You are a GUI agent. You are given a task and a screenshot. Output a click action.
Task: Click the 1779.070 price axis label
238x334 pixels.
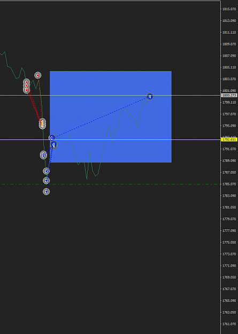(229, 219)
